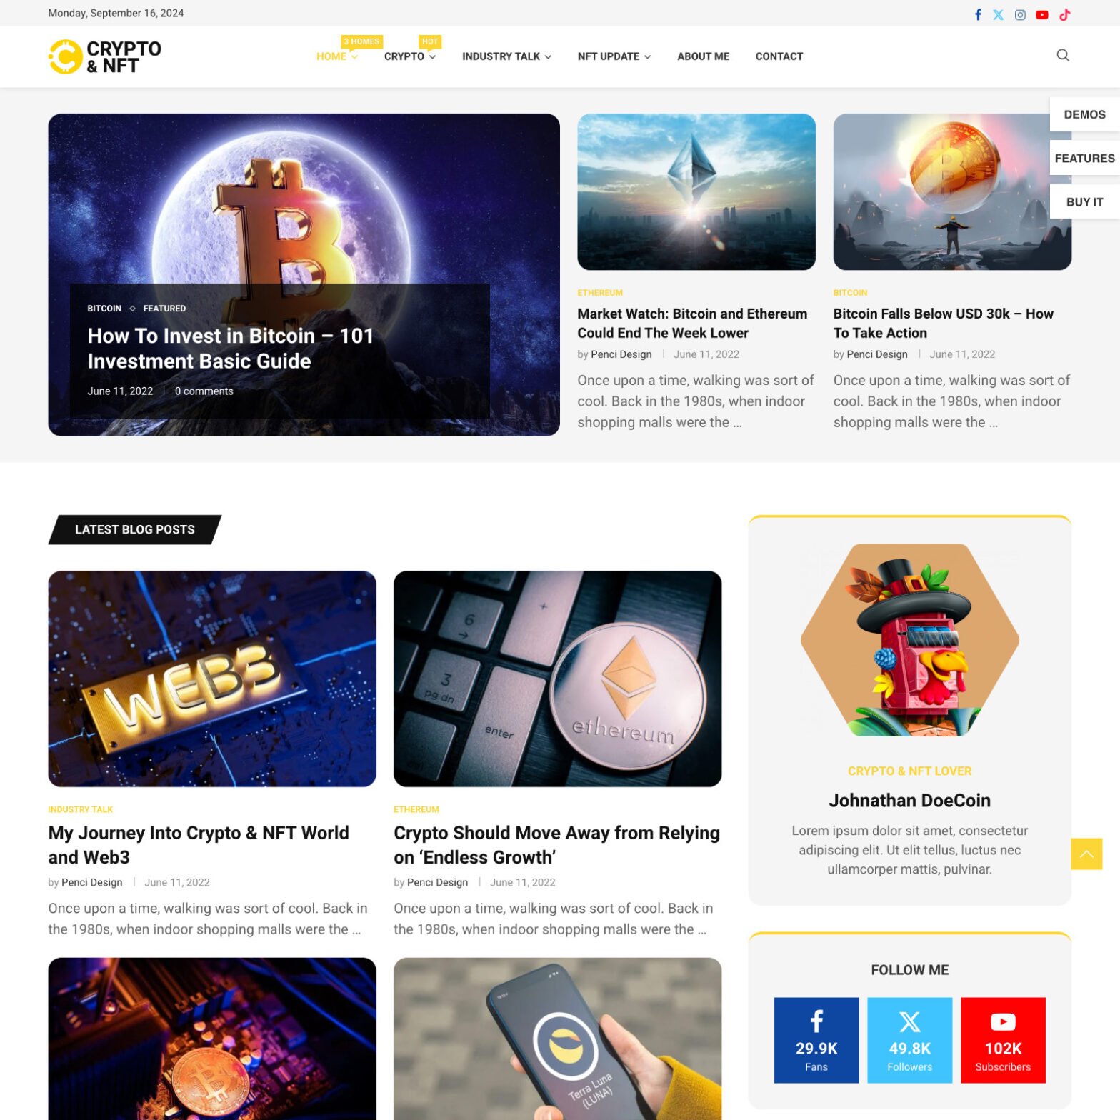The width and height of the screenshot is (1120, 1120).
Task: Open the Facebook 29.9K Fans tile
Action: pos(816,1040)
